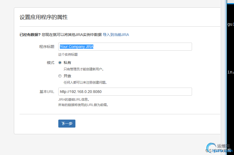Click the 模式 field label

(51, 63)
